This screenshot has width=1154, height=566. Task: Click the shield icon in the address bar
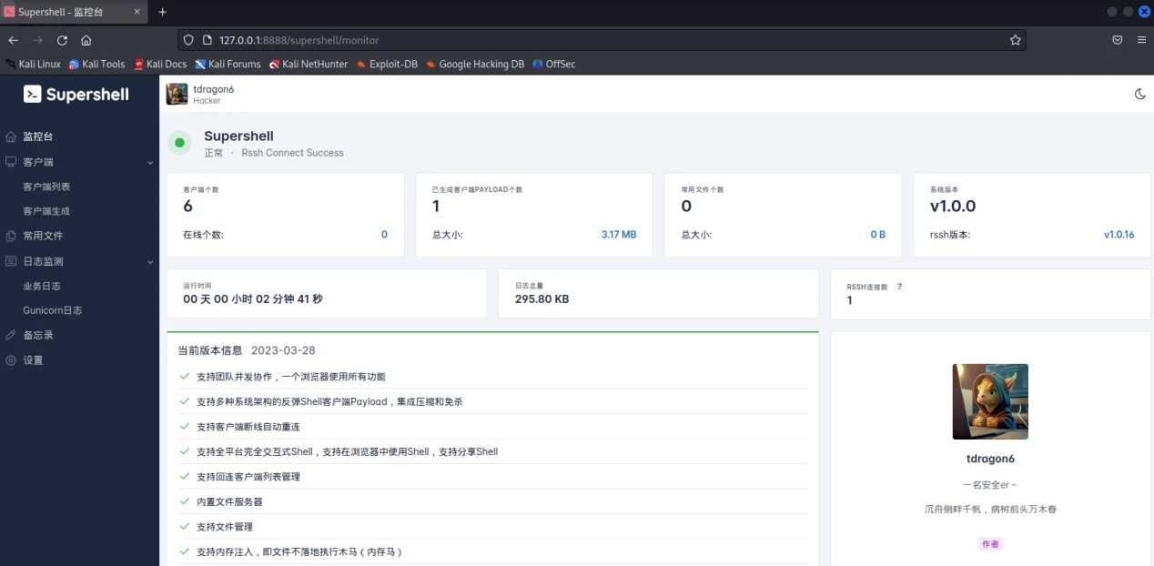coord(188,40)
